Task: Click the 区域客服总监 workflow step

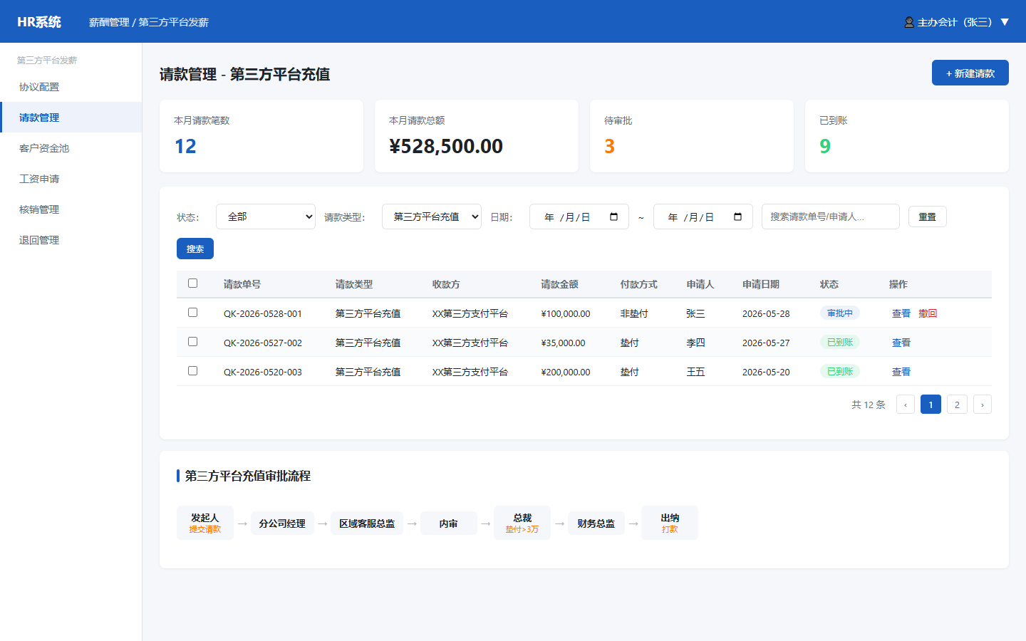Action: pyautogui.click(x=367, y=523)
